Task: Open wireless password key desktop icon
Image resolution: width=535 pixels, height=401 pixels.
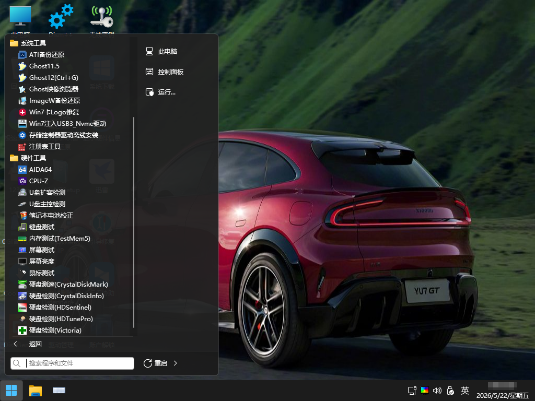Action: (102, 16)
